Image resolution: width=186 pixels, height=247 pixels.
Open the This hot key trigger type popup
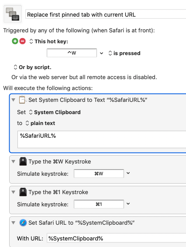(x=49, y=42)
